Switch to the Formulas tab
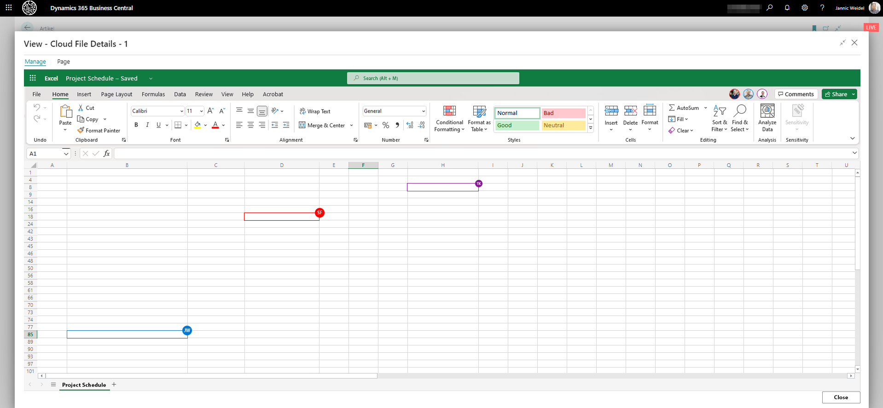Screen dimensions: 883x408 [x=153, y=94]
